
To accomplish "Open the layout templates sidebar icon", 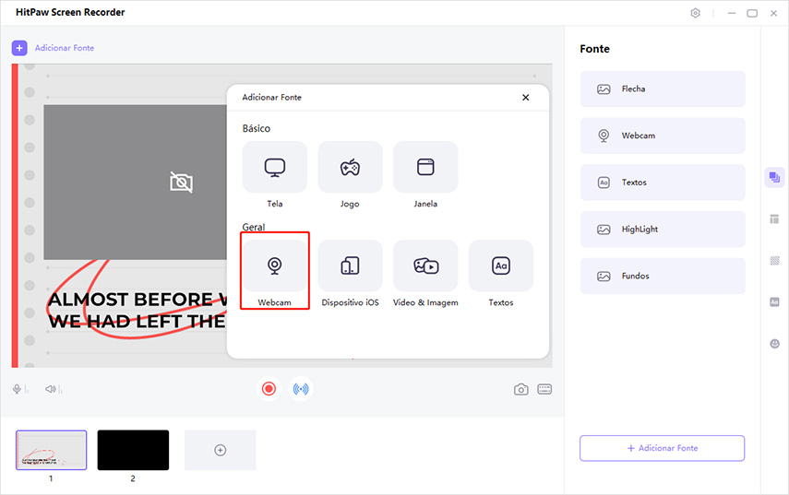I will tap(774, 219).
